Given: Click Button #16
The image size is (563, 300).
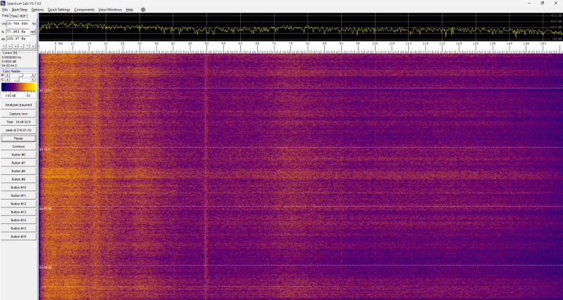Looking at the screenshot, I should pyautogui.click(x=18, y=237).
